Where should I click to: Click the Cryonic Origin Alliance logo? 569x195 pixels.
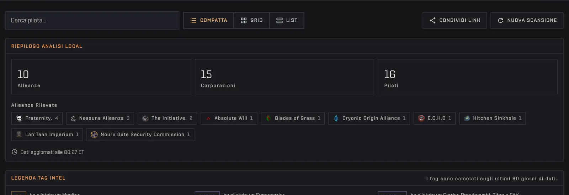336,118
